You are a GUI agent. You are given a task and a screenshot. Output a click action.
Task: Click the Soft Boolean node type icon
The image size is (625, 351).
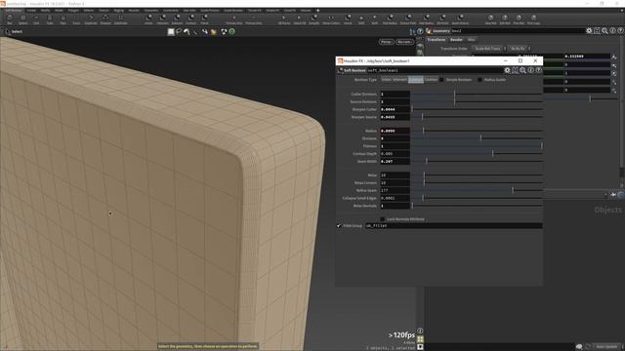pyautogui.click(x=341, y=70)
